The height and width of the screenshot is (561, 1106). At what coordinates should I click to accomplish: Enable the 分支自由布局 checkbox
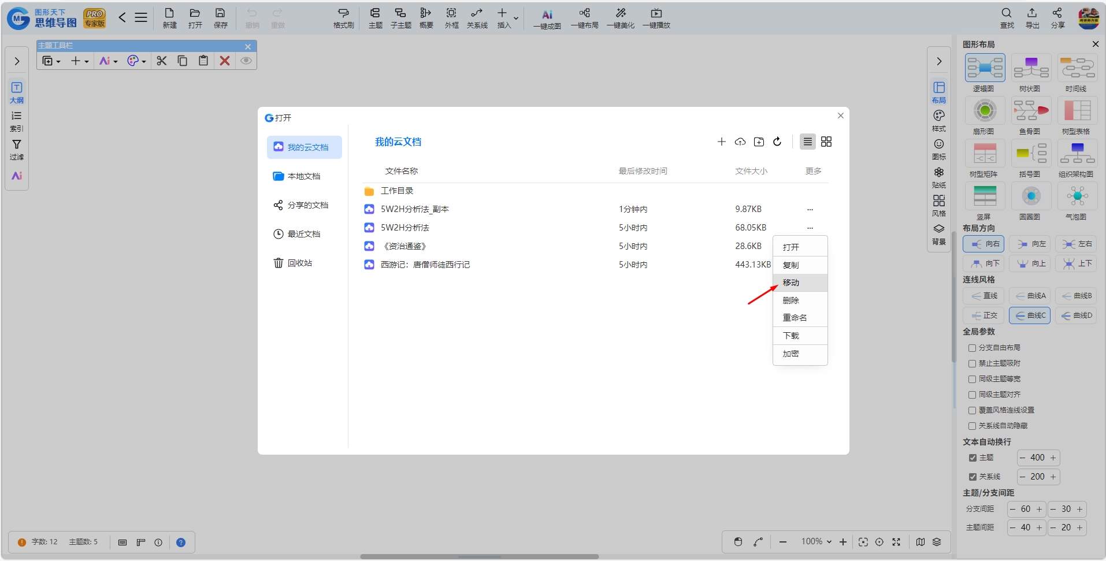tap(972, 348)
